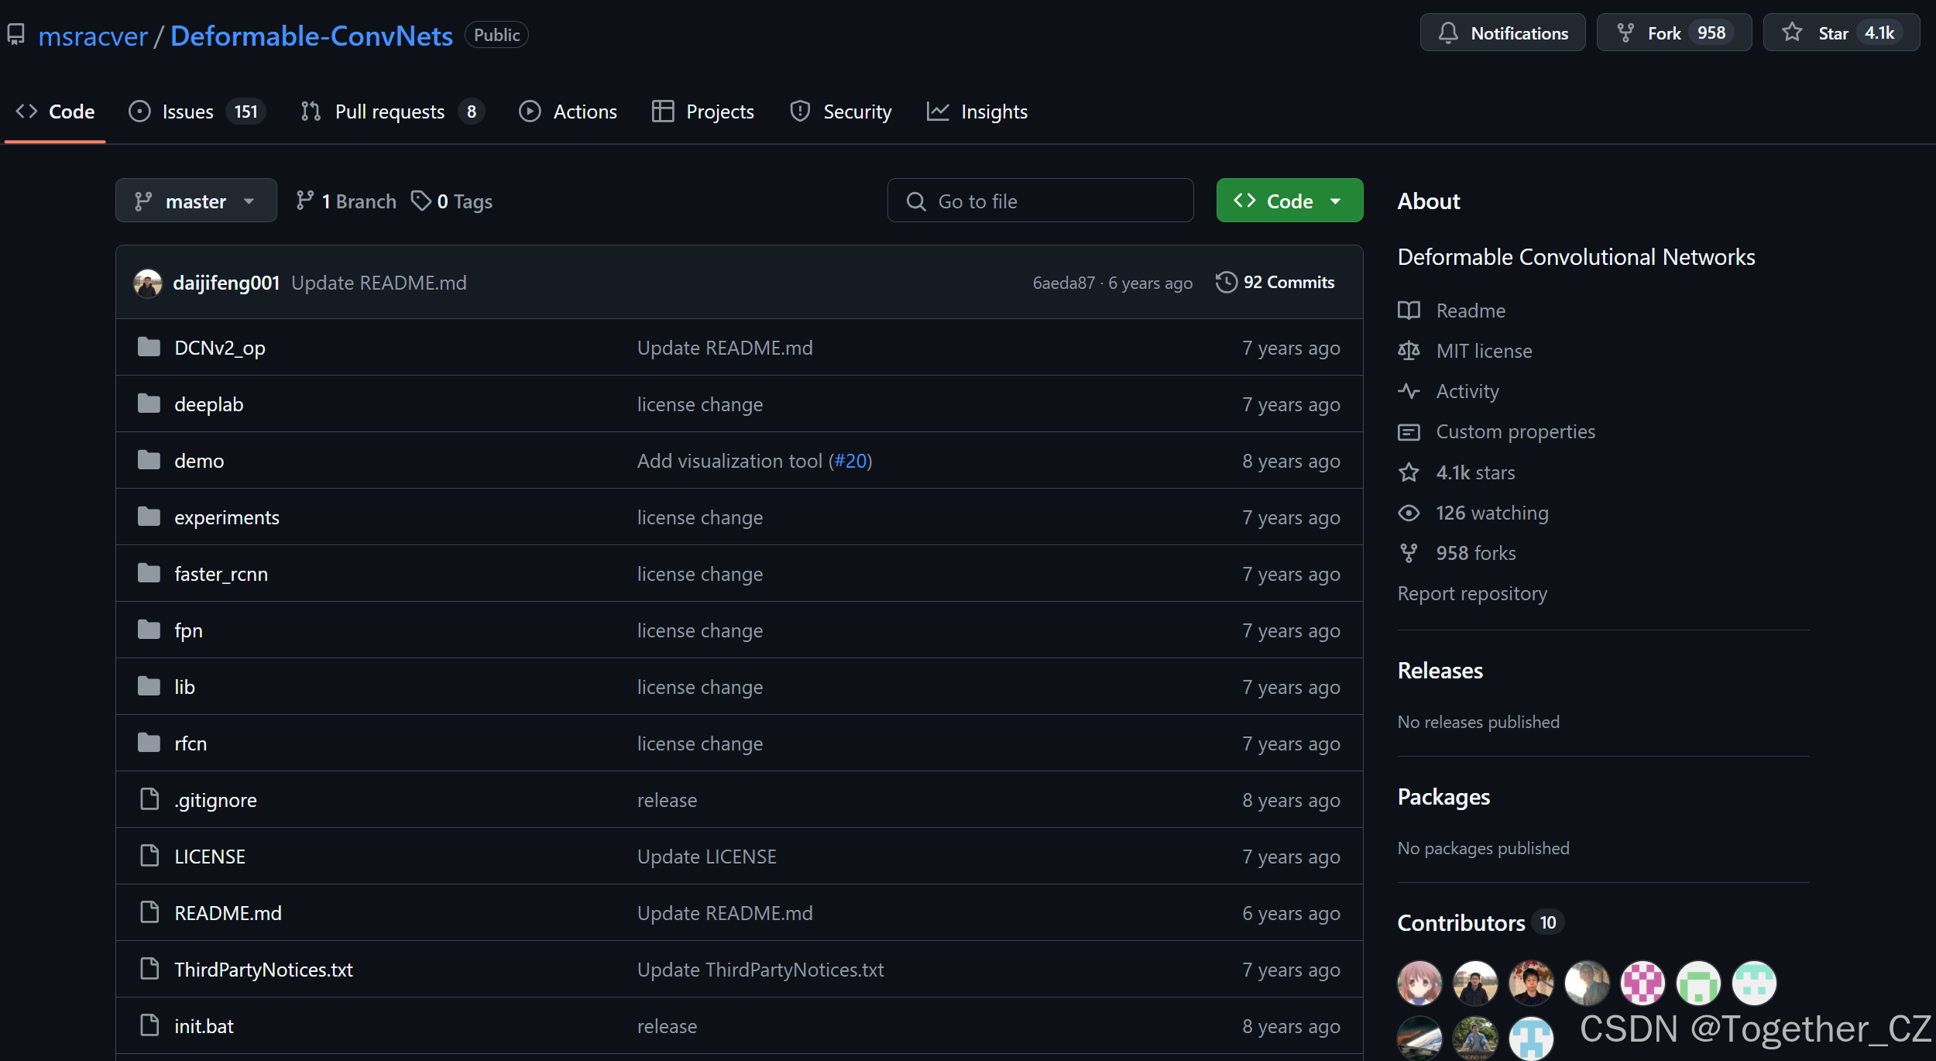Click the Report repository link
Screen dimensions: 1936x1061
coord(1472,593)
